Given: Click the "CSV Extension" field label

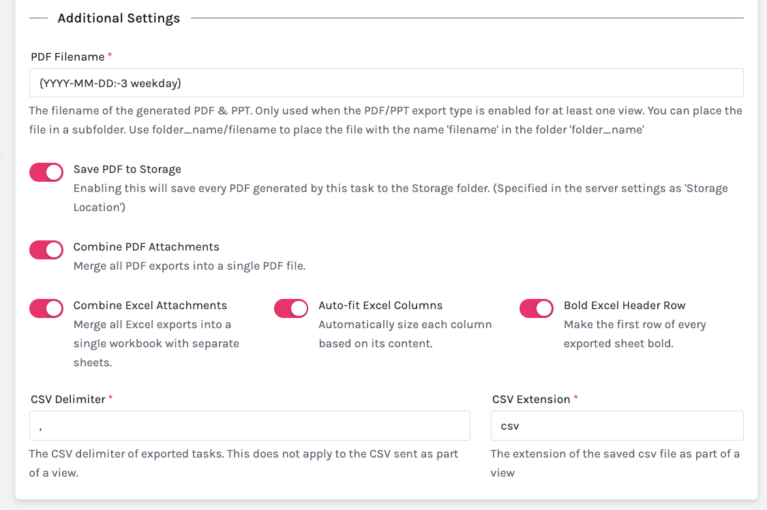Looking at the screenshot, I should point(530,399).
